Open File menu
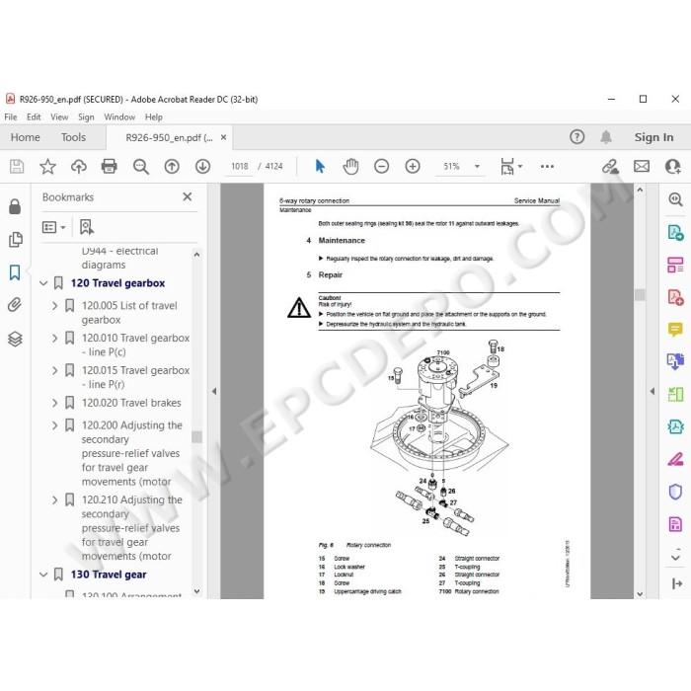The height and width of the screenshot is (691, 691). [x=11, y=117]
